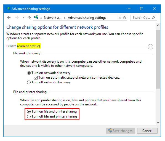The width and height of the screenshot is (165, 141).
Task: Click the title bar network icon
Action: click(8, 8)
